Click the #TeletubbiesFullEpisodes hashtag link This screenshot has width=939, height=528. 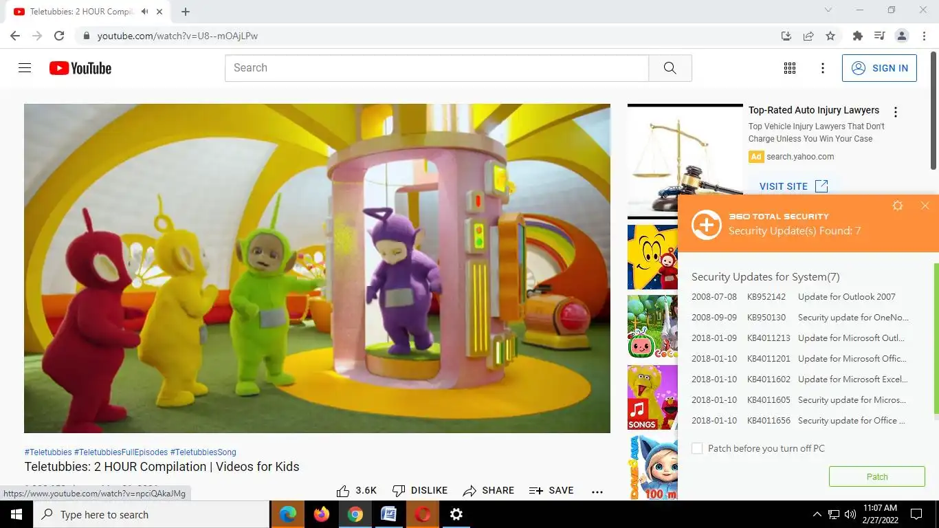pos(121,452)
